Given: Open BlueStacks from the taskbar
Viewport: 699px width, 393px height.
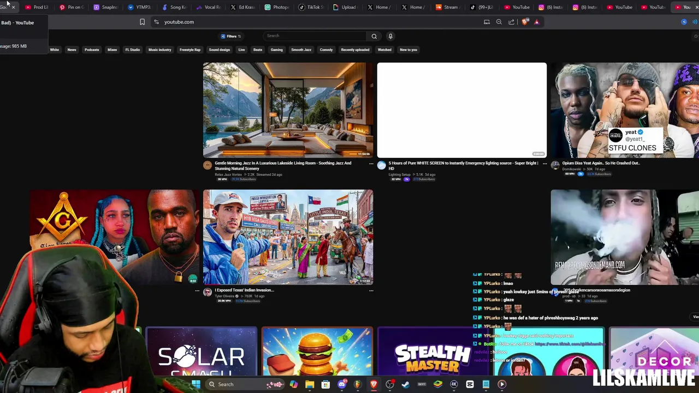Looking at the screenshot, I should [438, 384].
